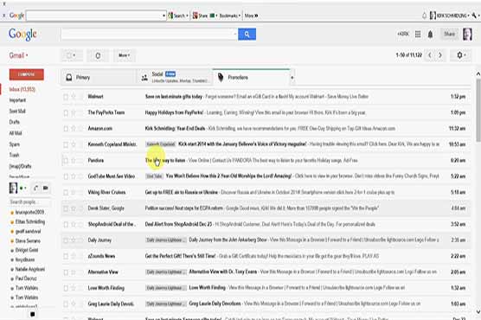The width and height of the screenshot is (481, 320).
Task: Open the More actions dropdown
Action: point(124,55)
